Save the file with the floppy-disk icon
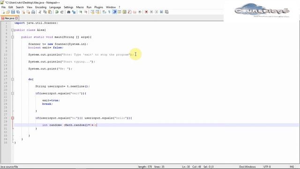The width and height of the screenshot is (300, 169). [x=13, y=12]
